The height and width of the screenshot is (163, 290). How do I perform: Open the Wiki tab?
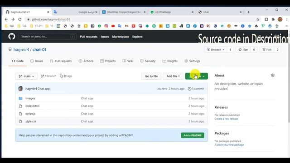pyautogui.click(x=128, y=61)
